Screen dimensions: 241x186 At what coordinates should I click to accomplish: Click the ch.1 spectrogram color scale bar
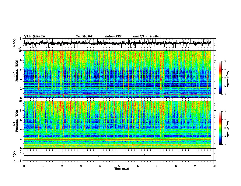point(220,78)
